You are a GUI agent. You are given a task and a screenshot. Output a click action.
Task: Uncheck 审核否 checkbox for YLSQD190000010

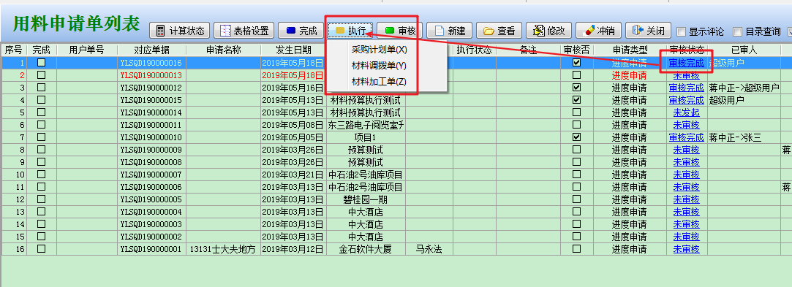pos(577,137)
